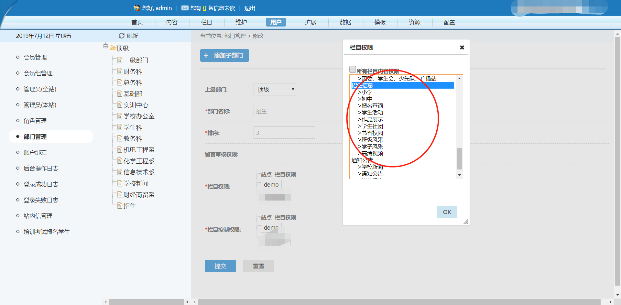Click the permission list scroll-up arrow
This screenshot has width=621, height=305.
(459, 79)
